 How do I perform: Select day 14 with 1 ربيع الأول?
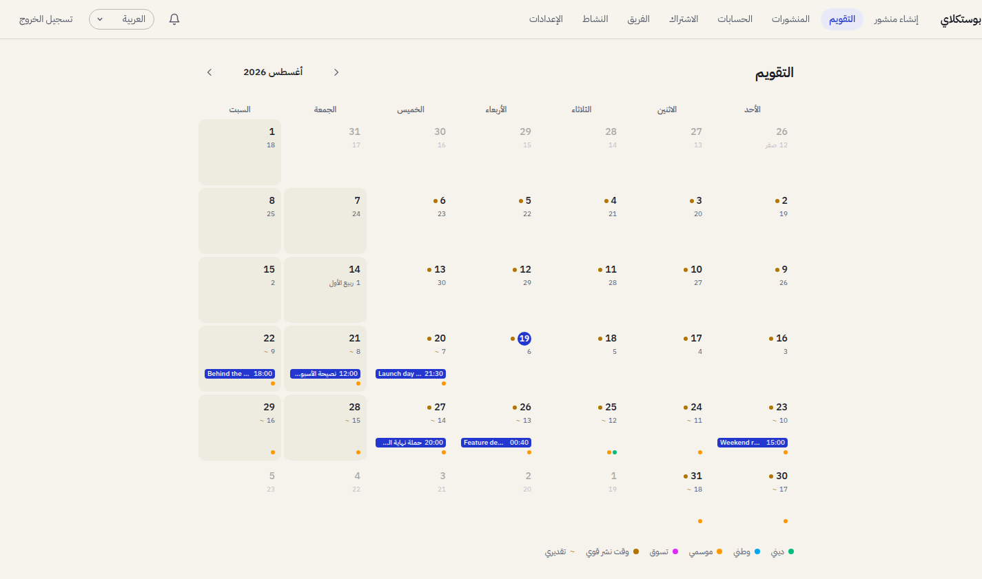[x=325, y=290]
